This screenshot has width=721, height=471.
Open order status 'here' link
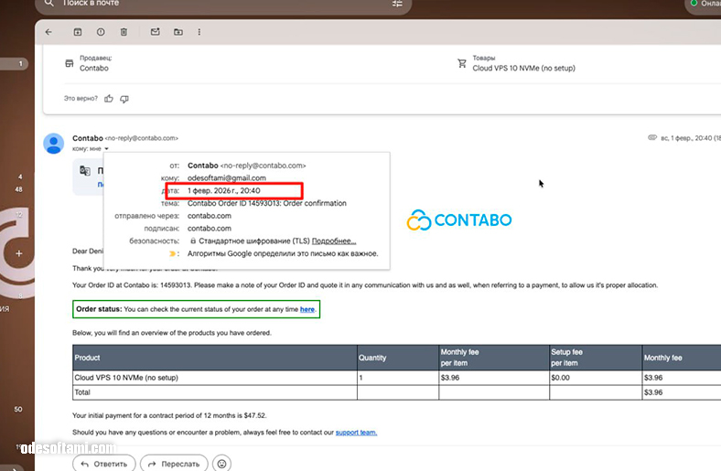point(307,309)
